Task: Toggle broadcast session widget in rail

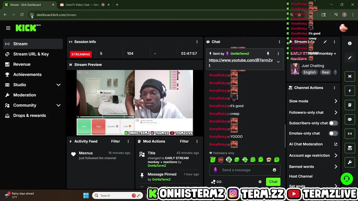Action: point(350,133)
